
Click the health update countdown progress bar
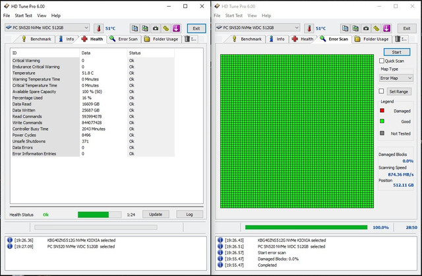pyautogui.click(x=100, y=215)
